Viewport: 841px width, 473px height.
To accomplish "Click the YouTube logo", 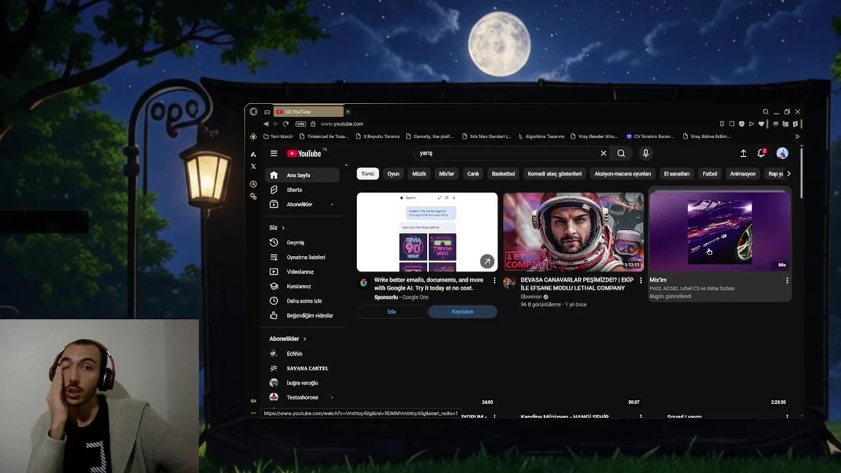I will tap(304, 154).
